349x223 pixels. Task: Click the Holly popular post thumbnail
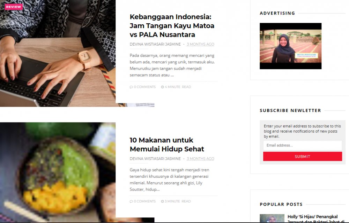point(272,218)
